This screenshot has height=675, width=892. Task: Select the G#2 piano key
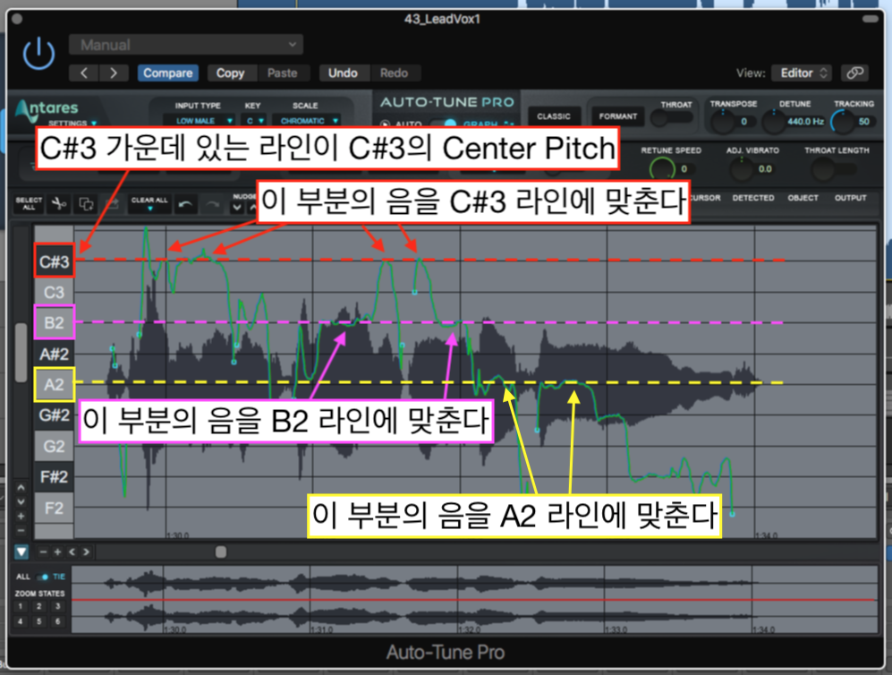54,415
